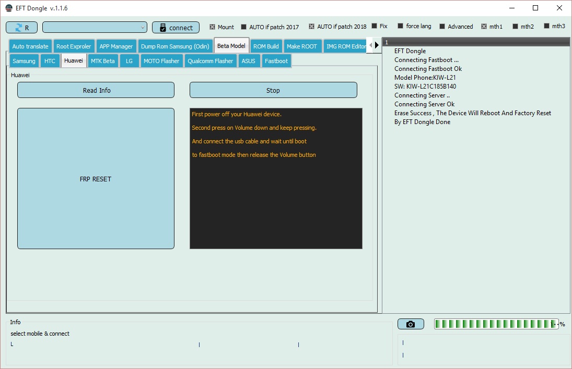Screen dimensions: 572x369
Task: Click the green progress bar
Action: [496, 324]
